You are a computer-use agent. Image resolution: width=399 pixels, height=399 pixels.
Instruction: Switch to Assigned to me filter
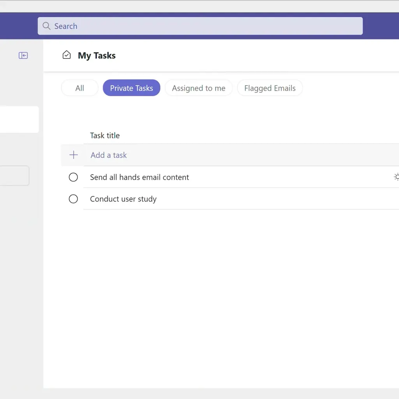[198, 88]
